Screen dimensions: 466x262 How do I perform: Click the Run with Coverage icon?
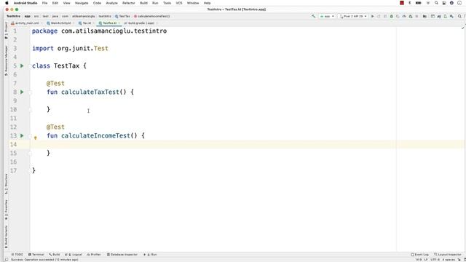pos(398,16)
